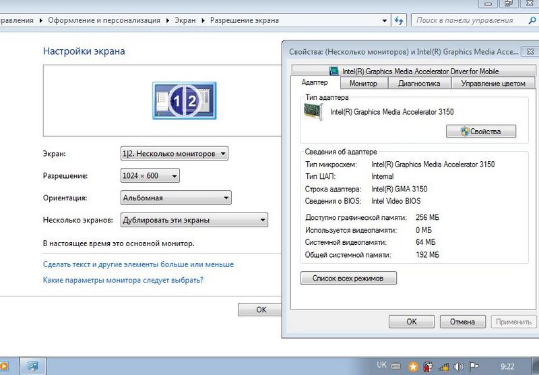Open the Диагностика tab
The width and height of the screenshot is (539, 375).
coord(419,83)
